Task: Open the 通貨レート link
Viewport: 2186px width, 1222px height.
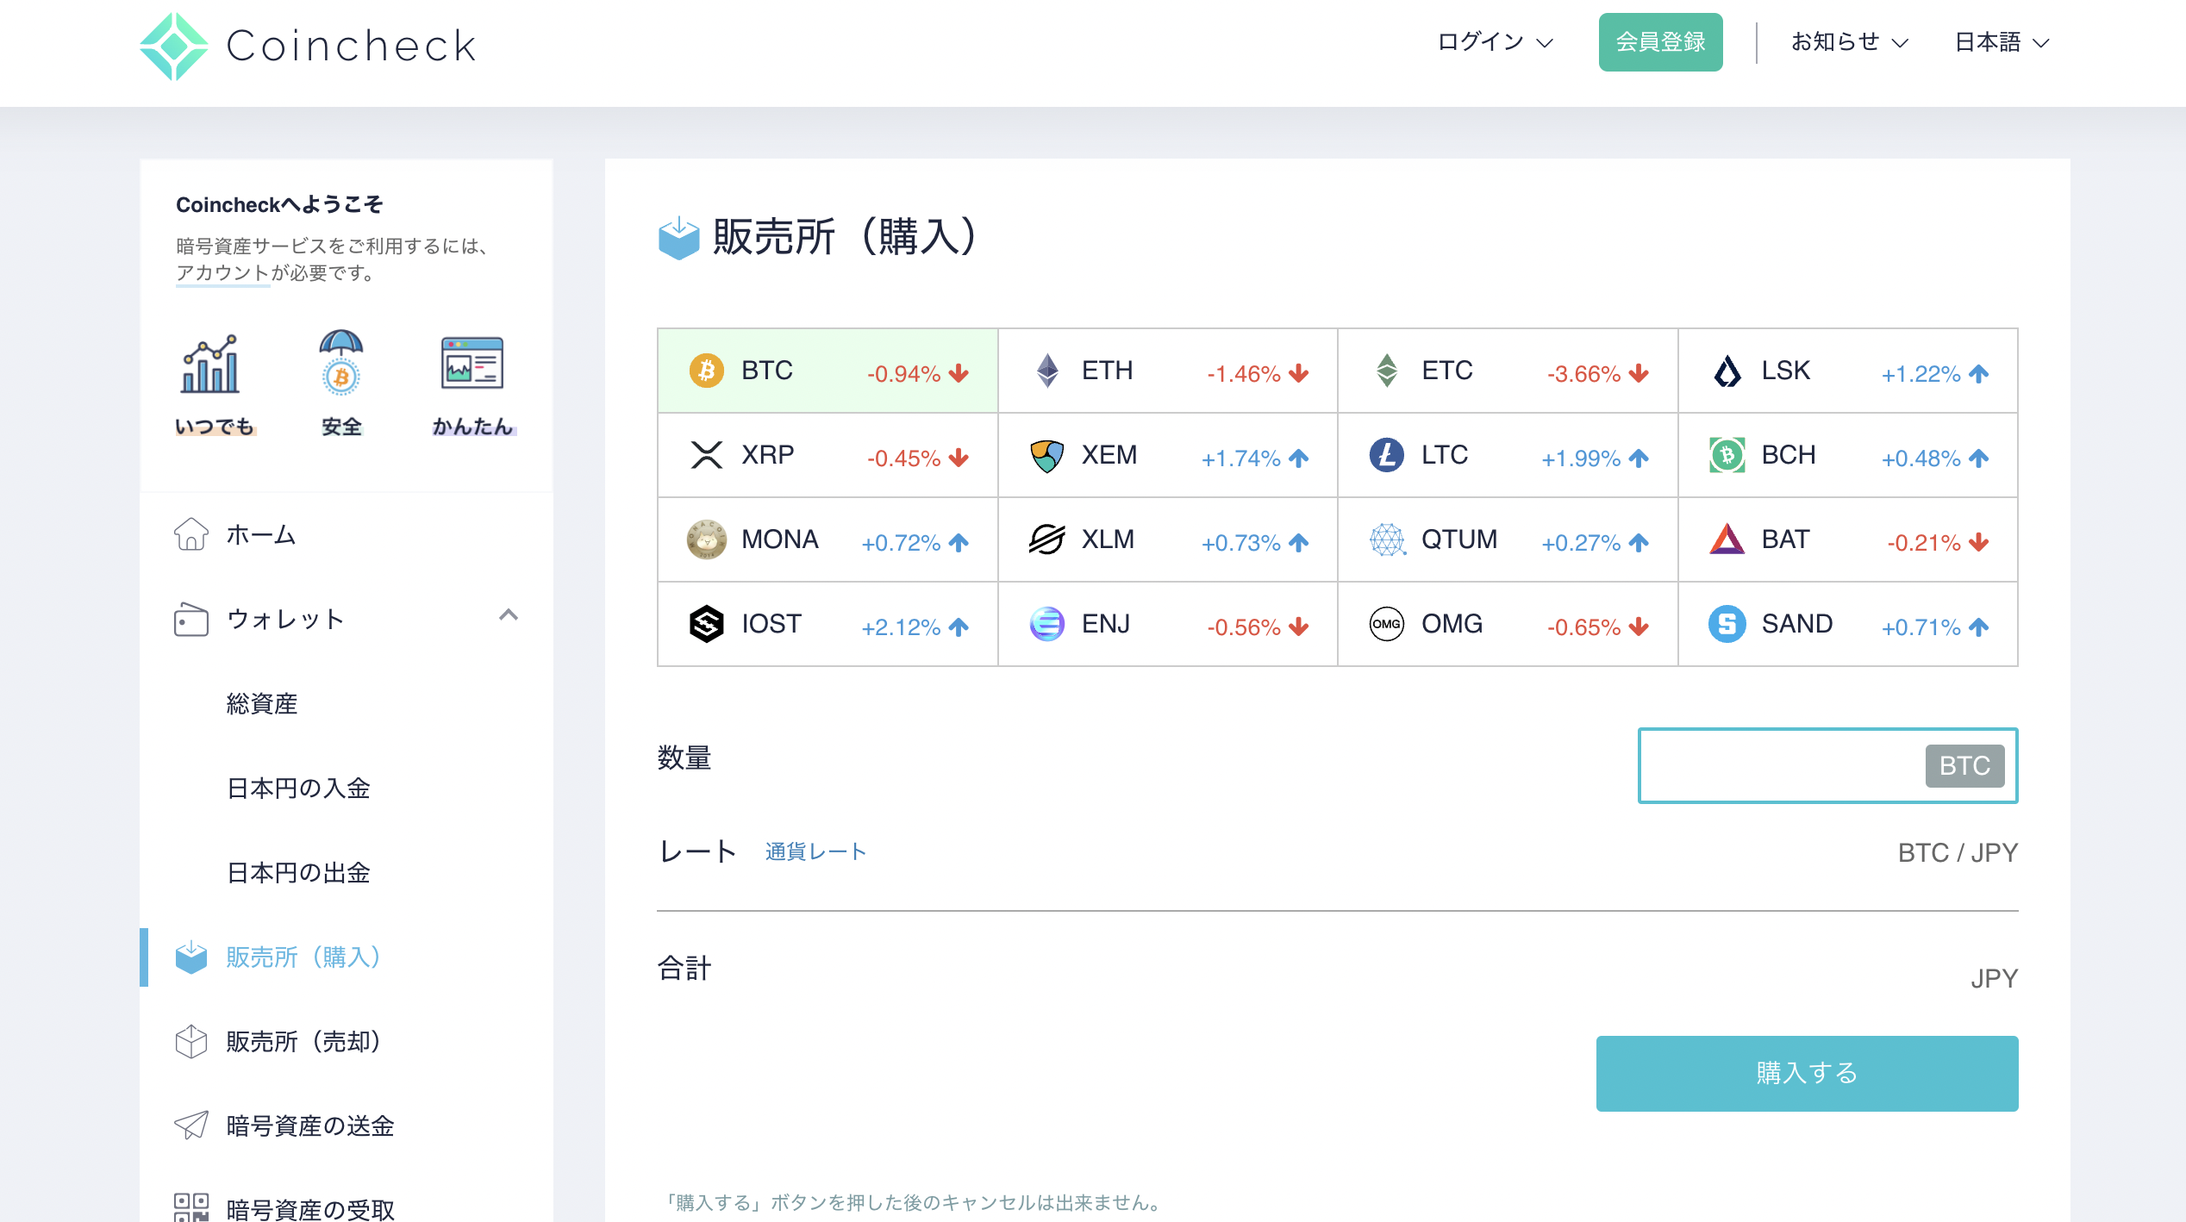Action: [x=815, y=851]
